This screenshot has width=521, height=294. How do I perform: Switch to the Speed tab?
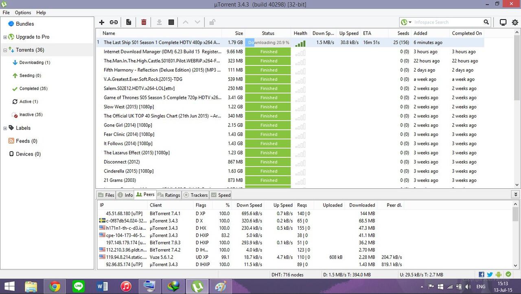pos(221,195)
